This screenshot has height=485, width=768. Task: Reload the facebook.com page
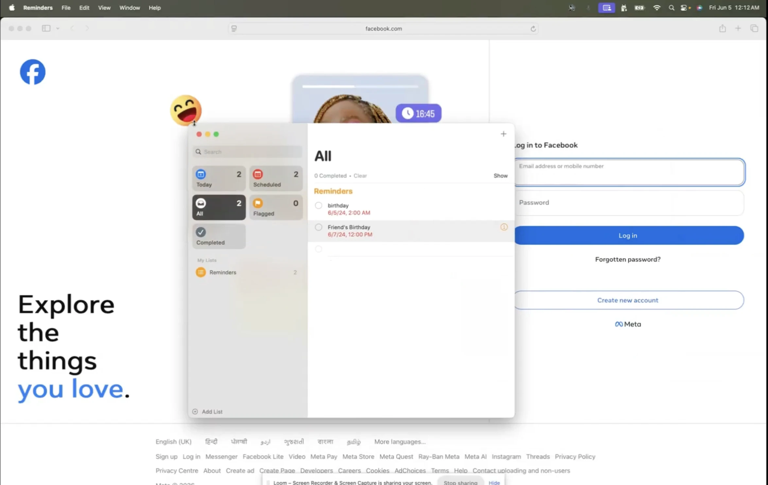coord(533,29)
